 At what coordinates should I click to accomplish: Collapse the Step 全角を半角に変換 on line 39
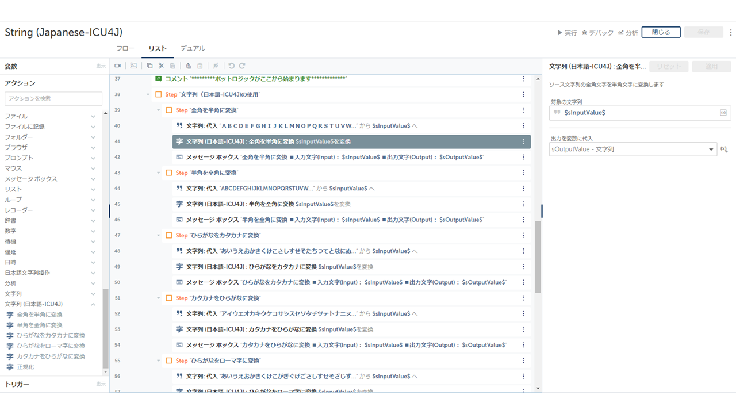159,110
